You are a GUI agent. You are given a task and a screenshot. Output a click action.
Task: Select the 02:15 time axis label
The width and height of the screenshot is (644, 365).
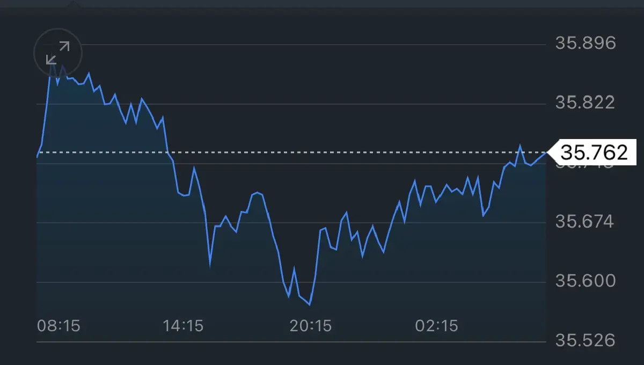437,325
